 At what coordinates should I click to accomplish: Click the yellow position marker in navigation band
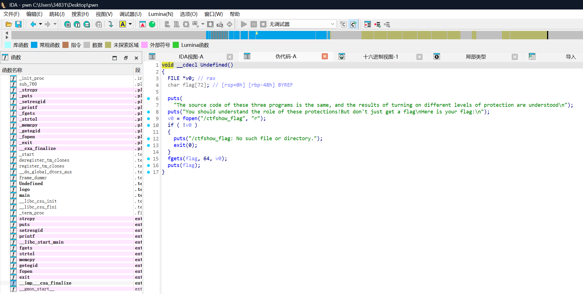257,33
